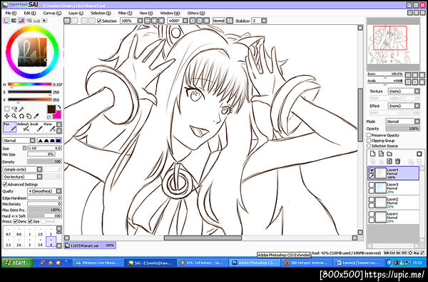The image size is (428, 282).
Task: Adjust the layer Opacity slider
Action: (402, 129)
